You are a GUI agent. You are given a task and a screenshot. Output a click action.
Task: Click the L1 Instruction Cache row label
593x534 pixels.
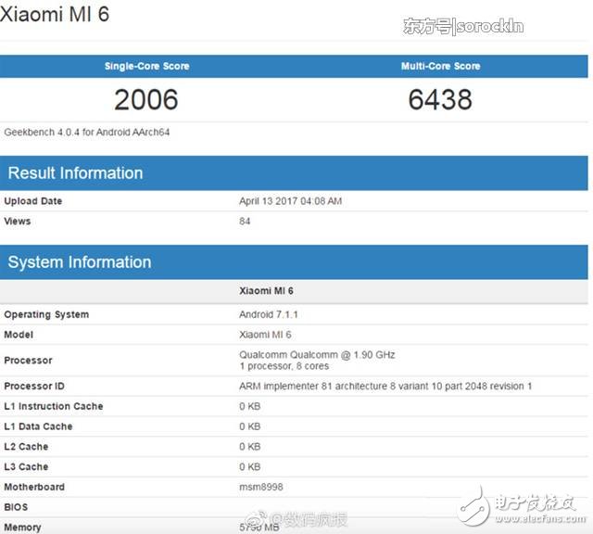[x=53, y=406]
